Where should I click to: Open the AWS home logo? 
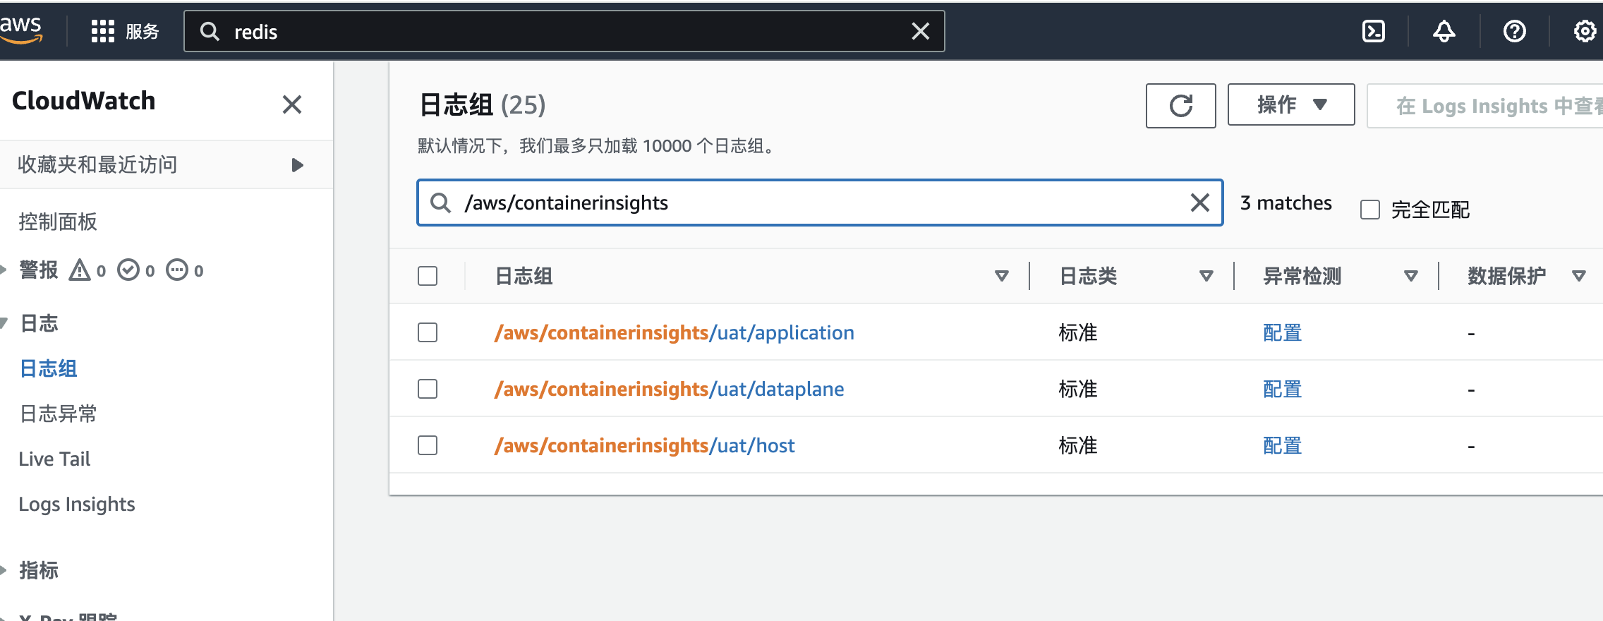(x=21, y=30)
